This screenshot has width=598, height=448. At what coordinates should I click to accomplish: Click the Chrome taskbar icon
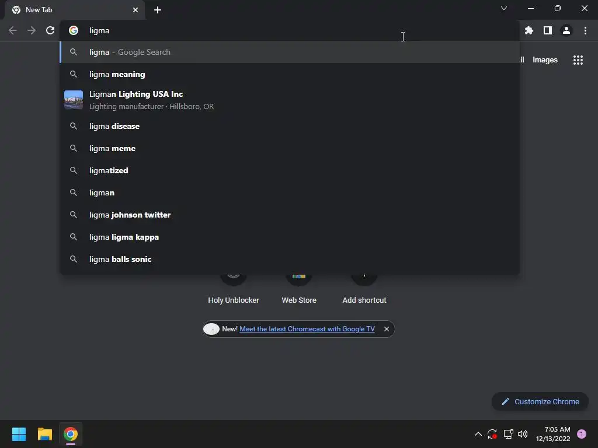pyautogui.click(x=71, y=434)
